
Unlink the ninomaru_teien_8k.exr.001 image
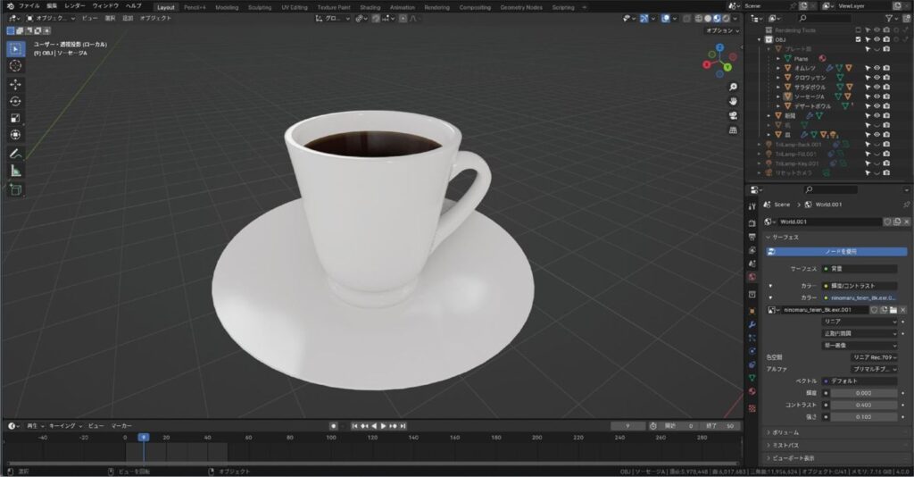pos(903,310)
